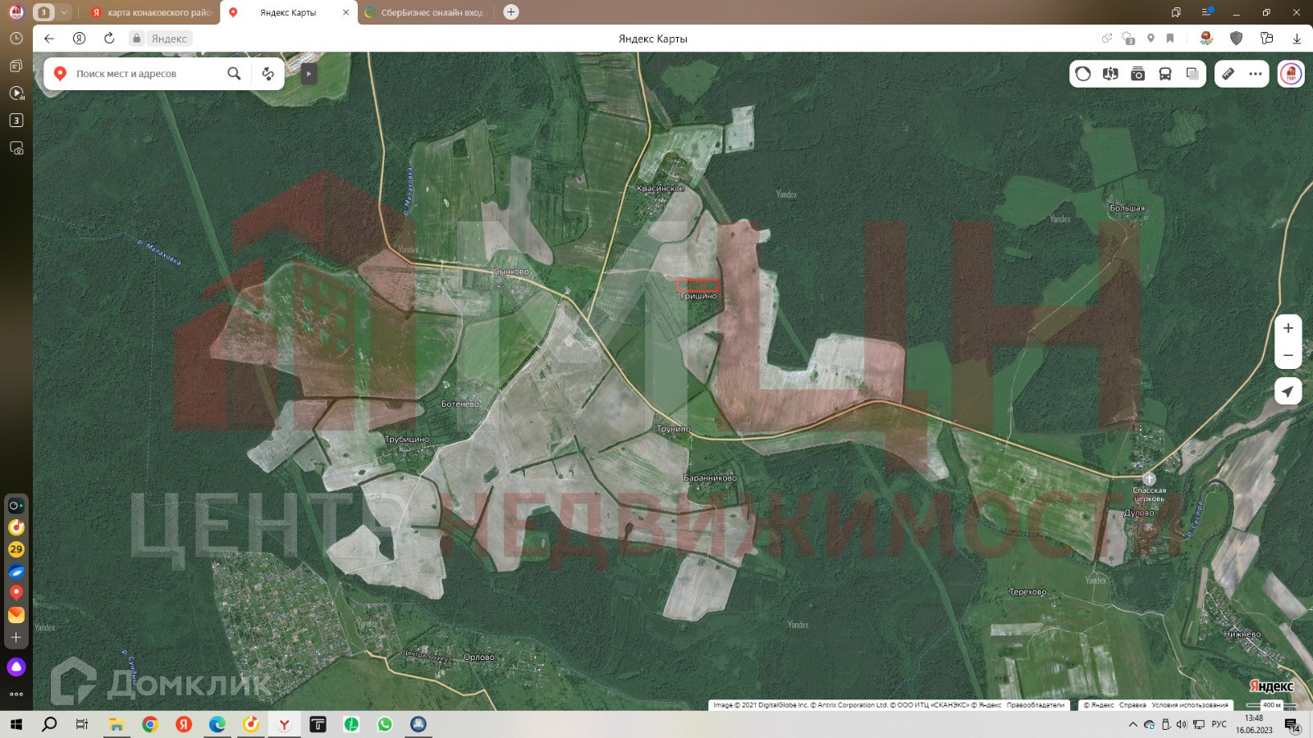Click the 'Правообладатели' link
This screenshot has height=738, width=1313.
point(1036,705)
